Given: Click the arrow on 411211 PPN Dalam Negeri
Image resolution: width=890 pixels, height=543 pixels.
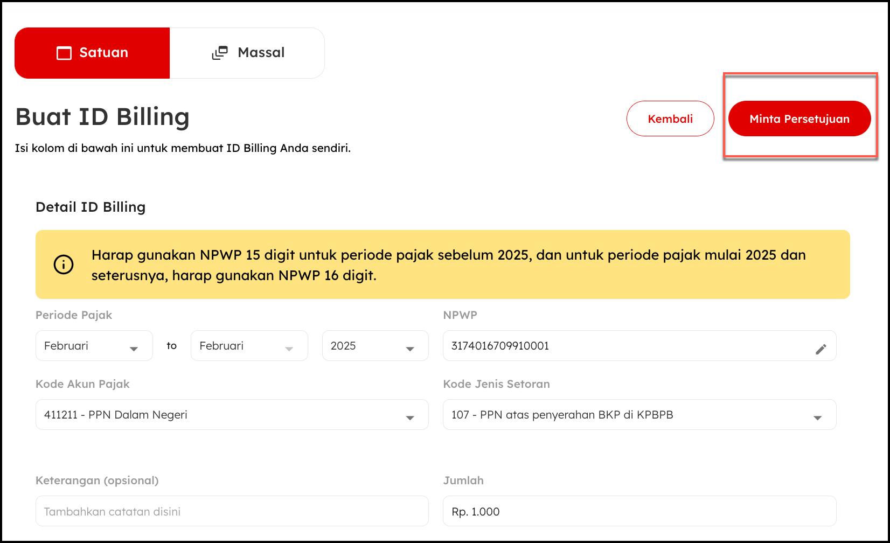Looking at the screenshot, I should click(410, 417).
